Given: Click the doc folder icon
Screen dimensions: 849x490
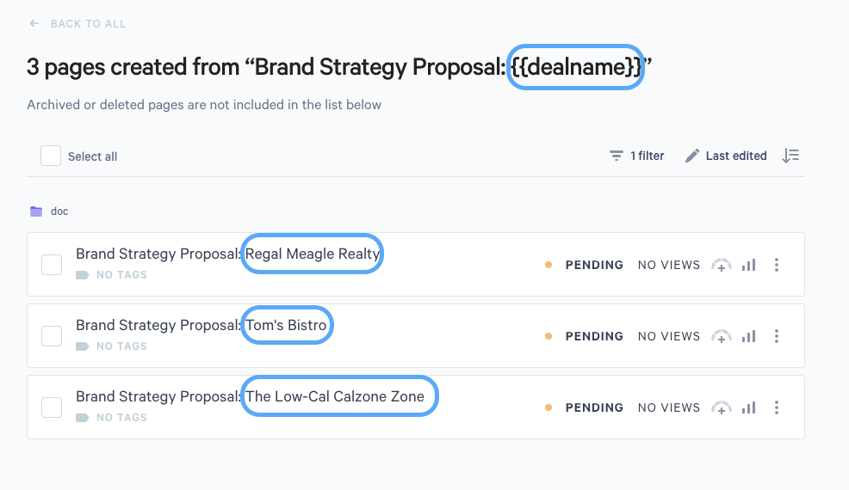Looking at the screenshot, I should tap(36, 211).
